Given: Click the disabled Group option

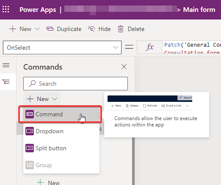Looking at the screenshot, I should (61, 165).
